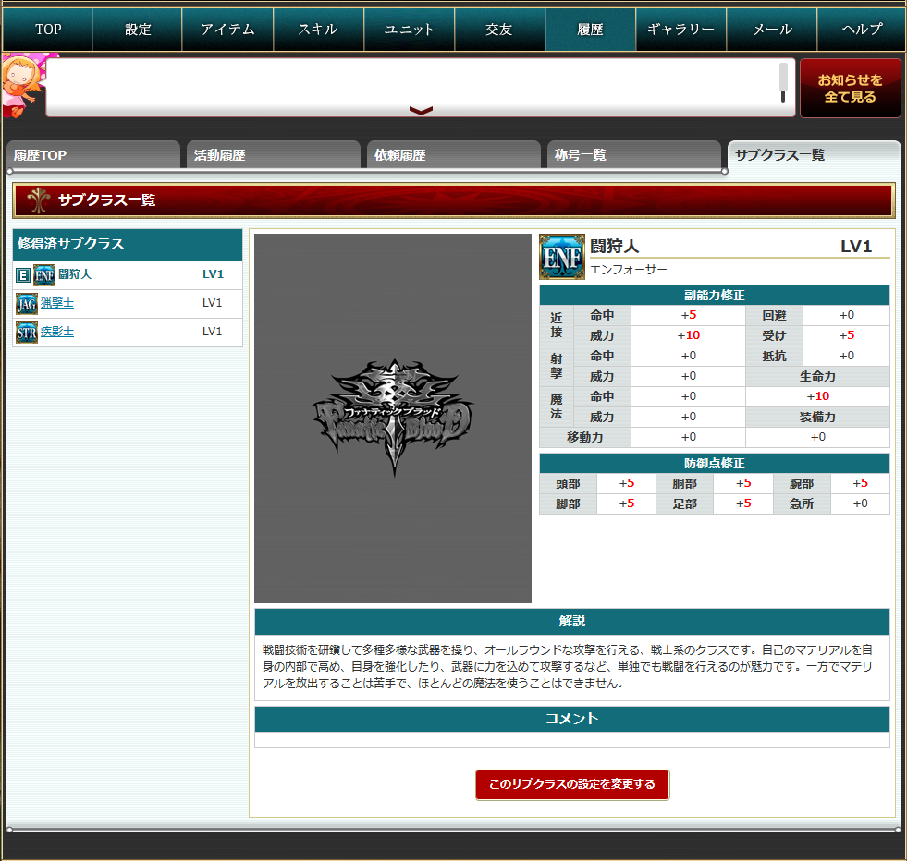The width and height of the screenshot is (907, 861).
Task: Click the ornament icon in the サブクラス一覧 header
Action: [38, 200]
